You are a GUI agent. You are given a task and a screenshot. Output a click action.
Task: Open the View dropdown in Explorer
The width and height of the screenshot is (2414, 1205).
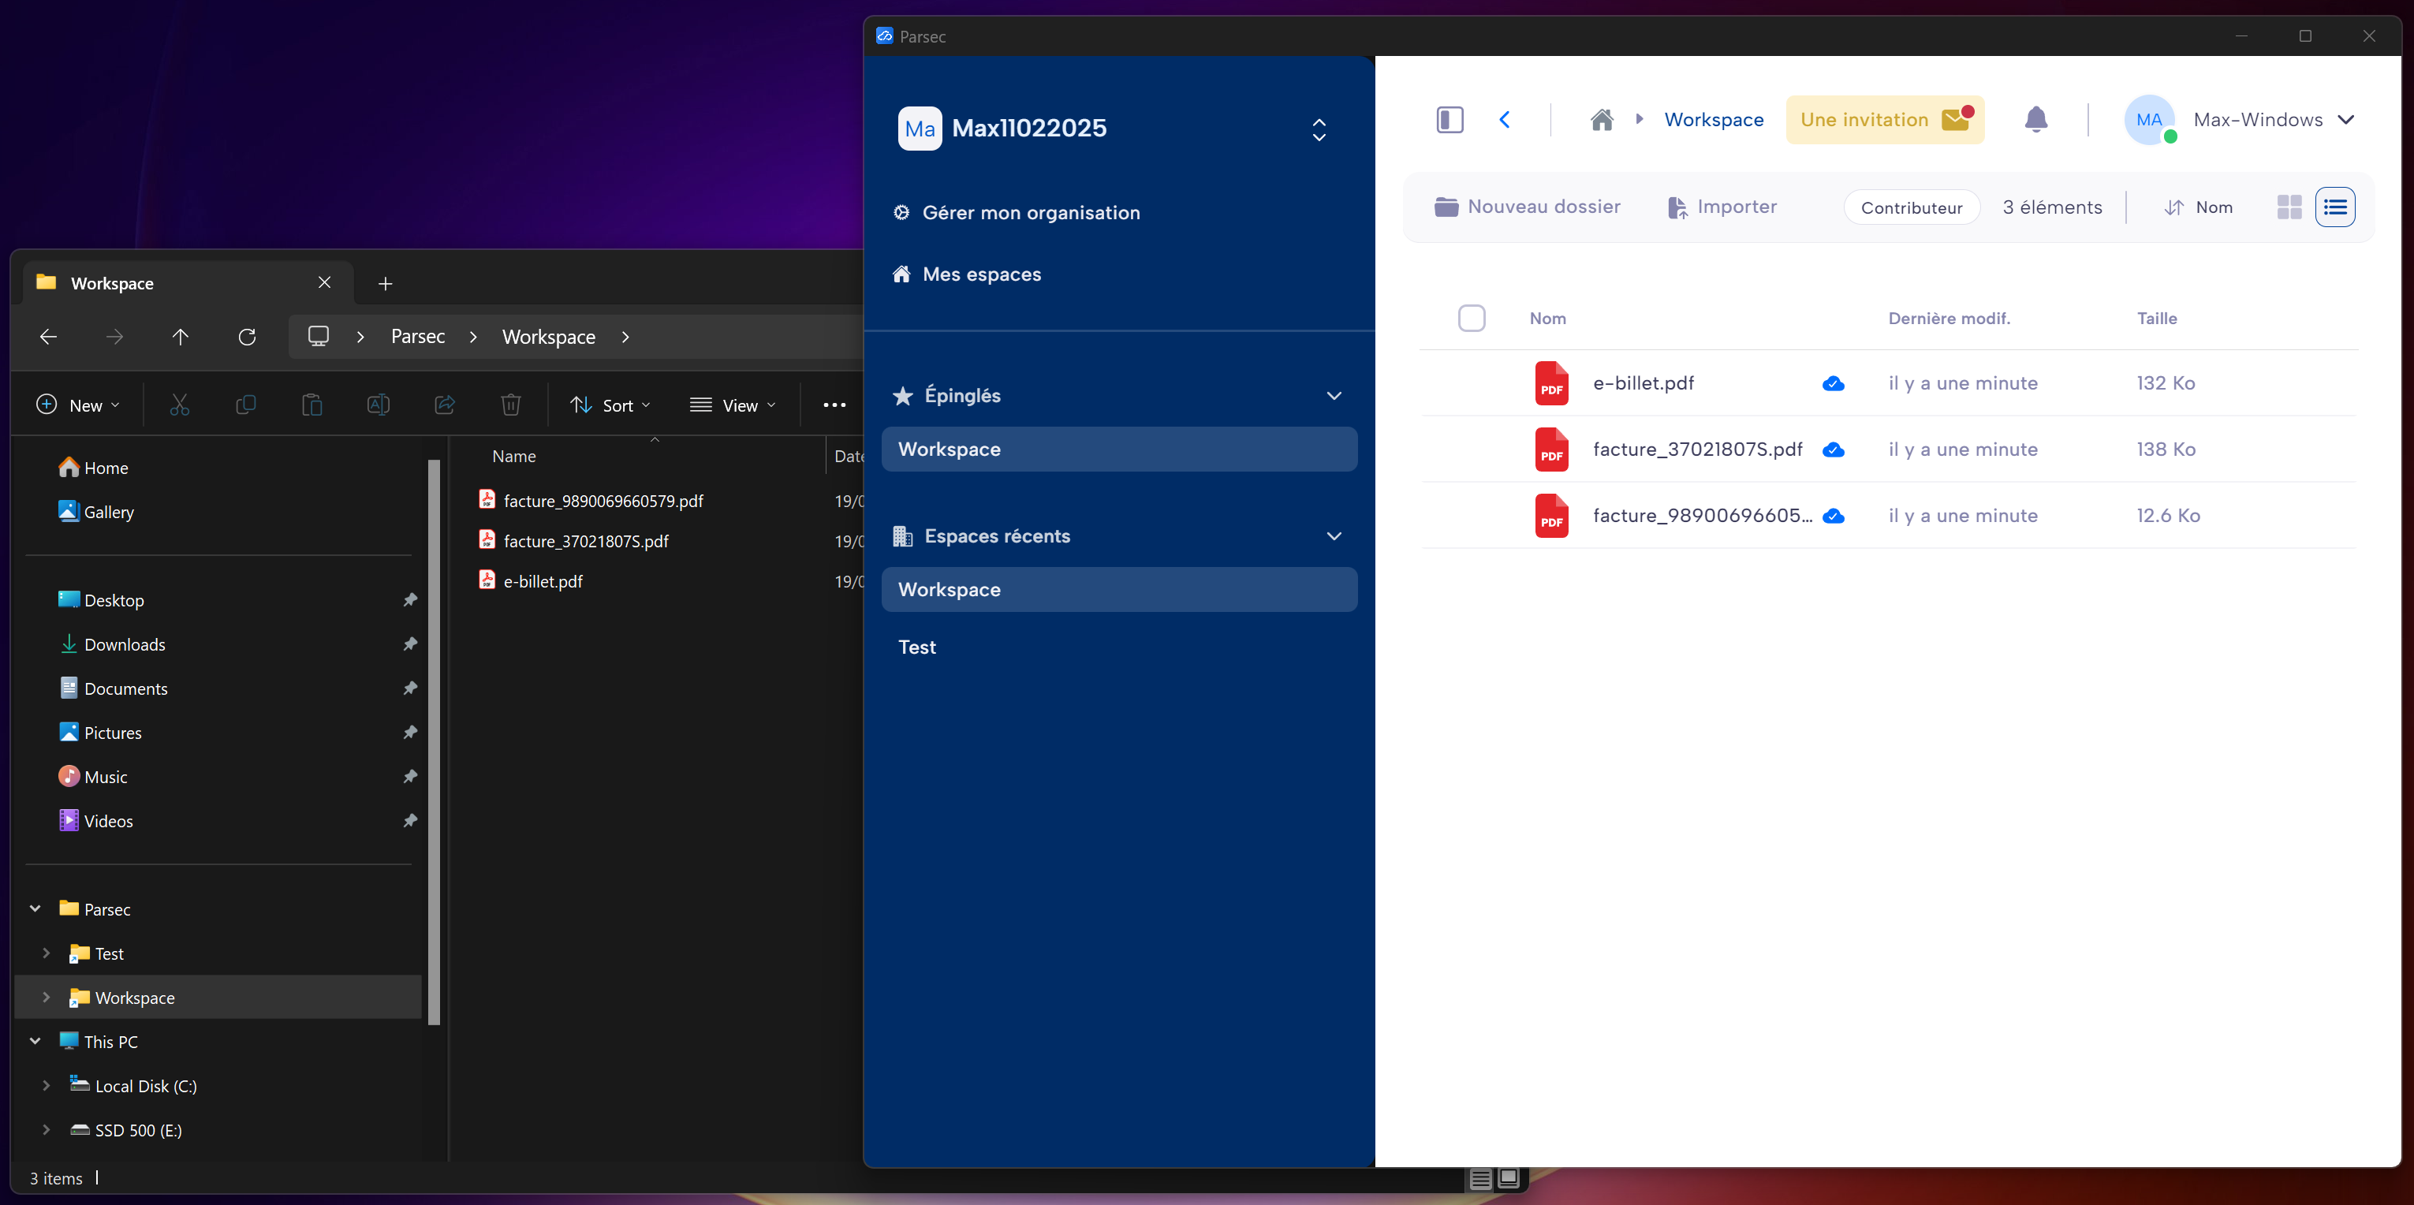pos(733,405)
